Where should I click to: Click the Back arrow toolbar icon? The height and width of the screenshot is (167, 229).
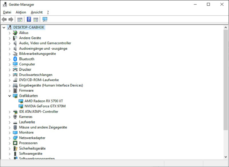click(x=4, y=19)
